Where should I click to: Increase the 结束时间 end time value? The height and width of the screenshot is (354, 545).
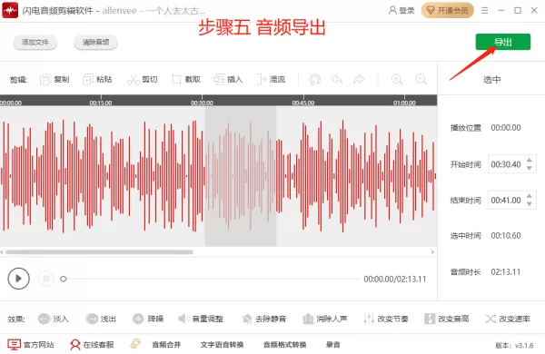click(529, 197)
